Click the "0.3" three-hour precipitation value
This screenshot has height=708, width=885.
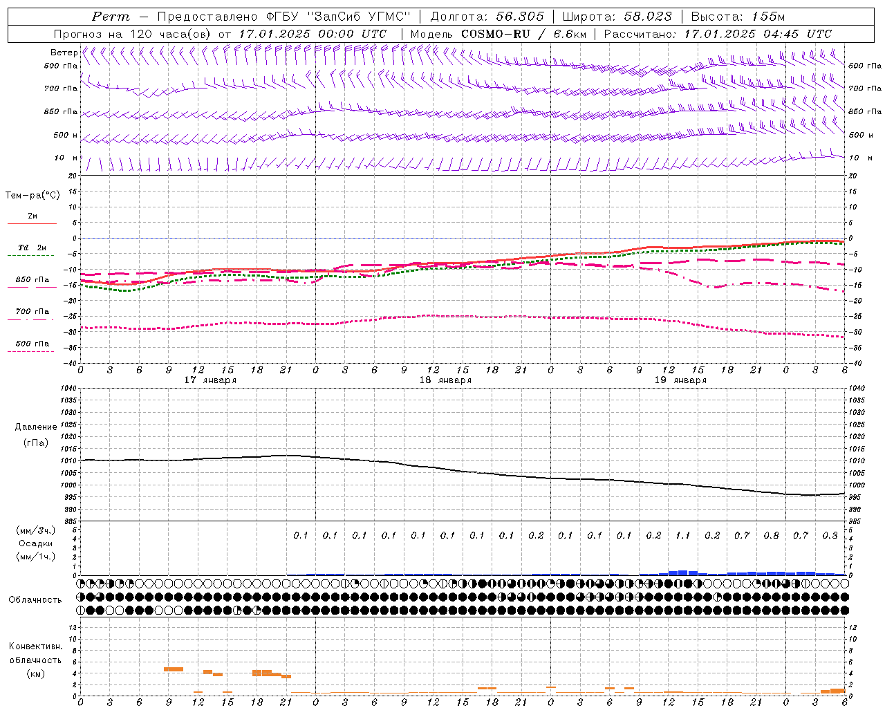(x=830, y=536)
